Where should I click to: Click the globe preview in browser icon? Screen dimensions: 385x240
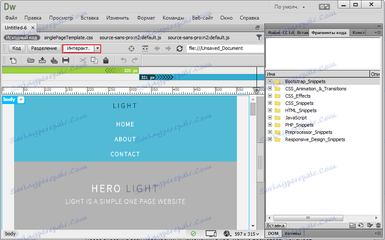pos(227,234)
